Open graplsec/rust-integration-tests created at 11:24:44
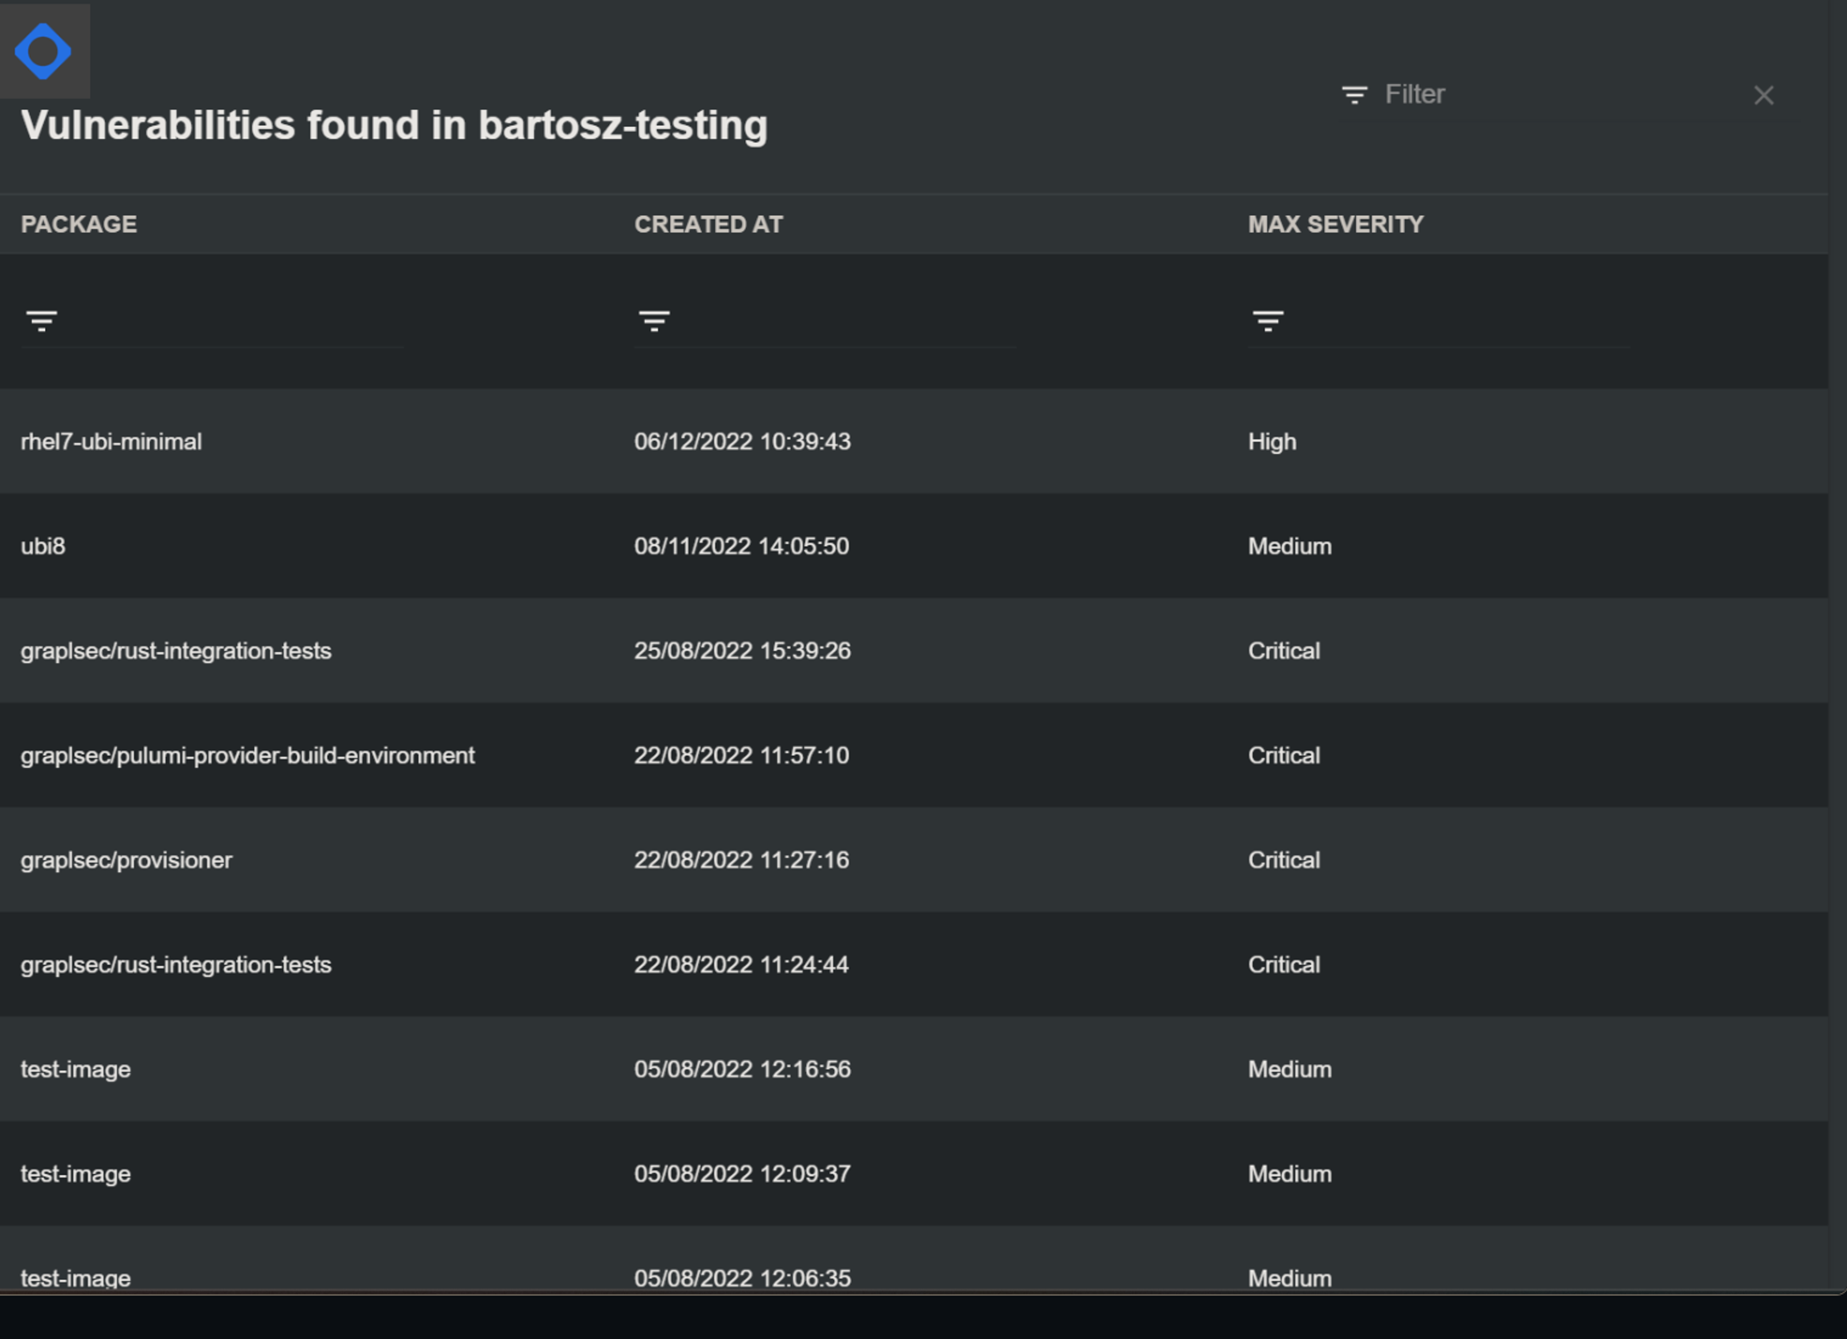This screenshot has height=1339, width=1847. point(176,964)
